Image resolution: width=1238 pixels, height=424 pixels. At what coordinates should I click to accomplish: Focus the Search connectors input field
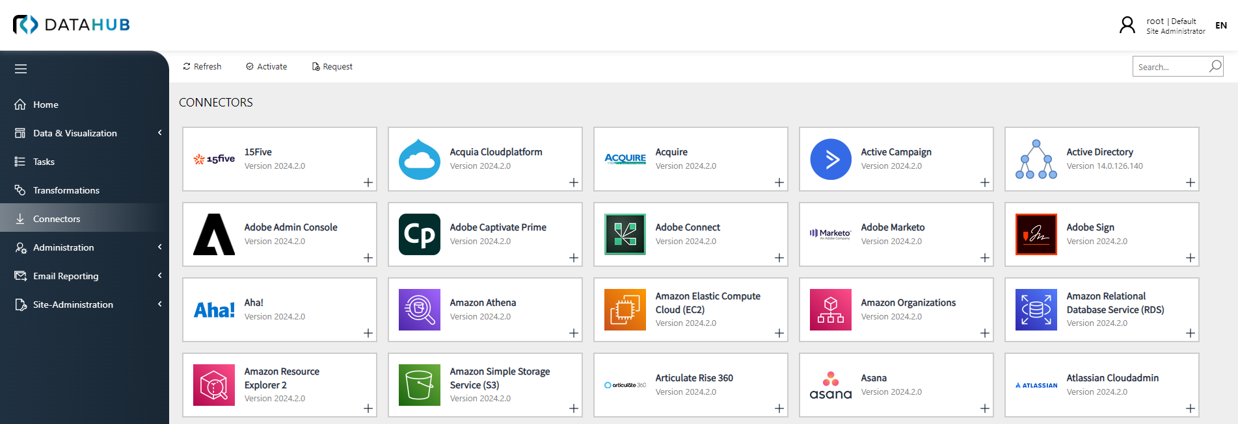[1170, 67]
